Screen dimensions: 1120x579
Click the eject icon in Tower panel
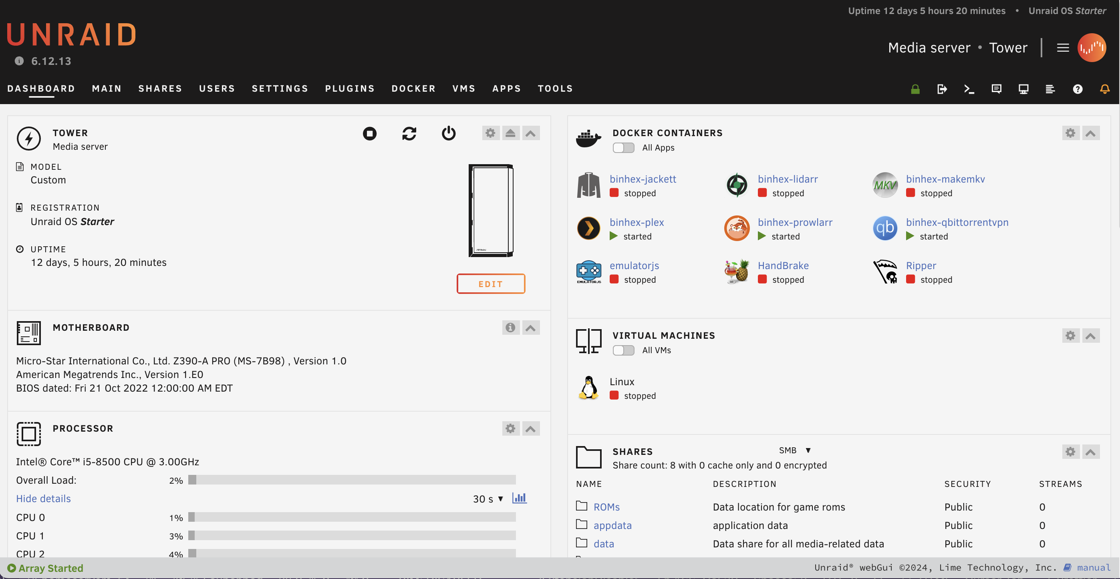tap(510, 133)
